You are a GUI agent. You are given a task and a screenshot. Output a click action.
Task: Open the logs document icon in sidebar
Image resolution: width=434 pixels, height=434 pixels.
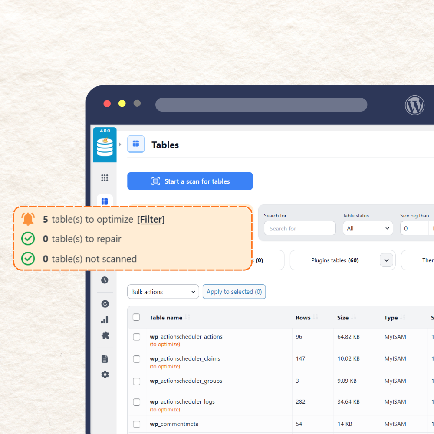coord(105,358)
